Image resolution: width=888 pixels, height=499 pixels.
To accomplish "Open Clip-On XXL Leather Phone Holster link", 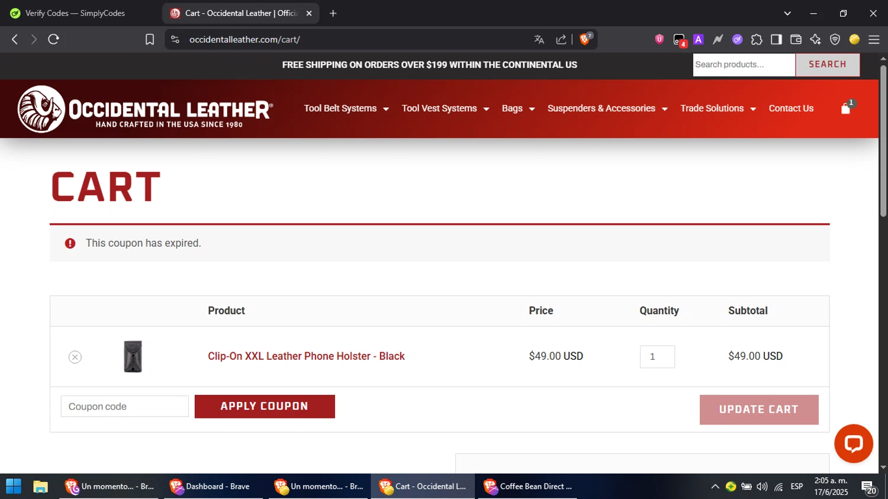I will [306, 356].
